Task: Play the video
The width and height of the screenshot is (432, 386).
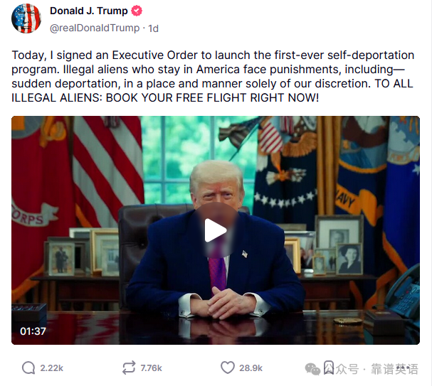Action: point(216,230)
